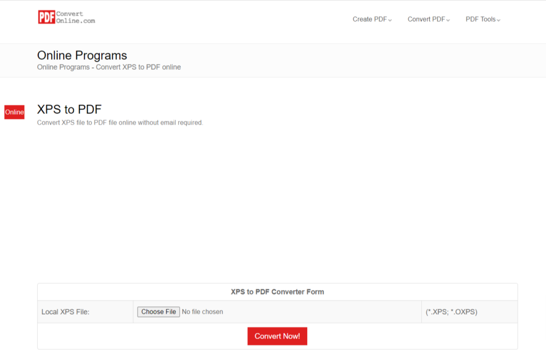Click the PDF Tools chevron arrow
Screen dimensions: 546x353
click(499, 20)
